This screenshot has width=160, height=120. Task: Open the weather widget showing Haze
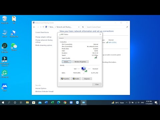tap(118, 103)
